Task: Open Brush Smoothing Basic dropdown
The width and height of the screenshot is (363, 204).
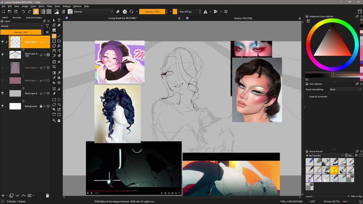Action: point(346,89)
